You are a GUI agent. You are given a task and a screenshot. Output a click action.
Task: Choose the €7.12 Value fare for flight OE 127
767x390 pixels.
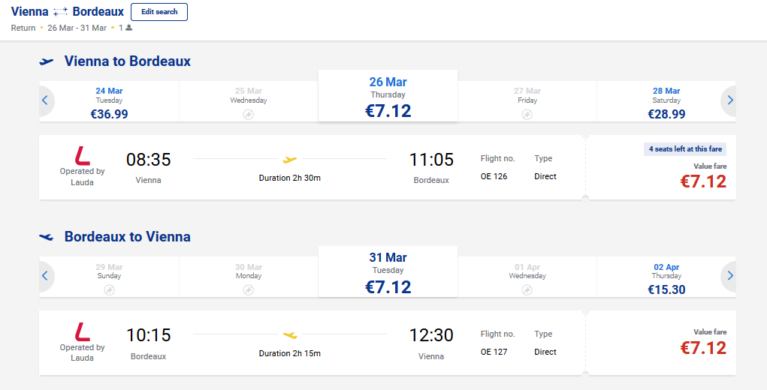click(661, 343)
